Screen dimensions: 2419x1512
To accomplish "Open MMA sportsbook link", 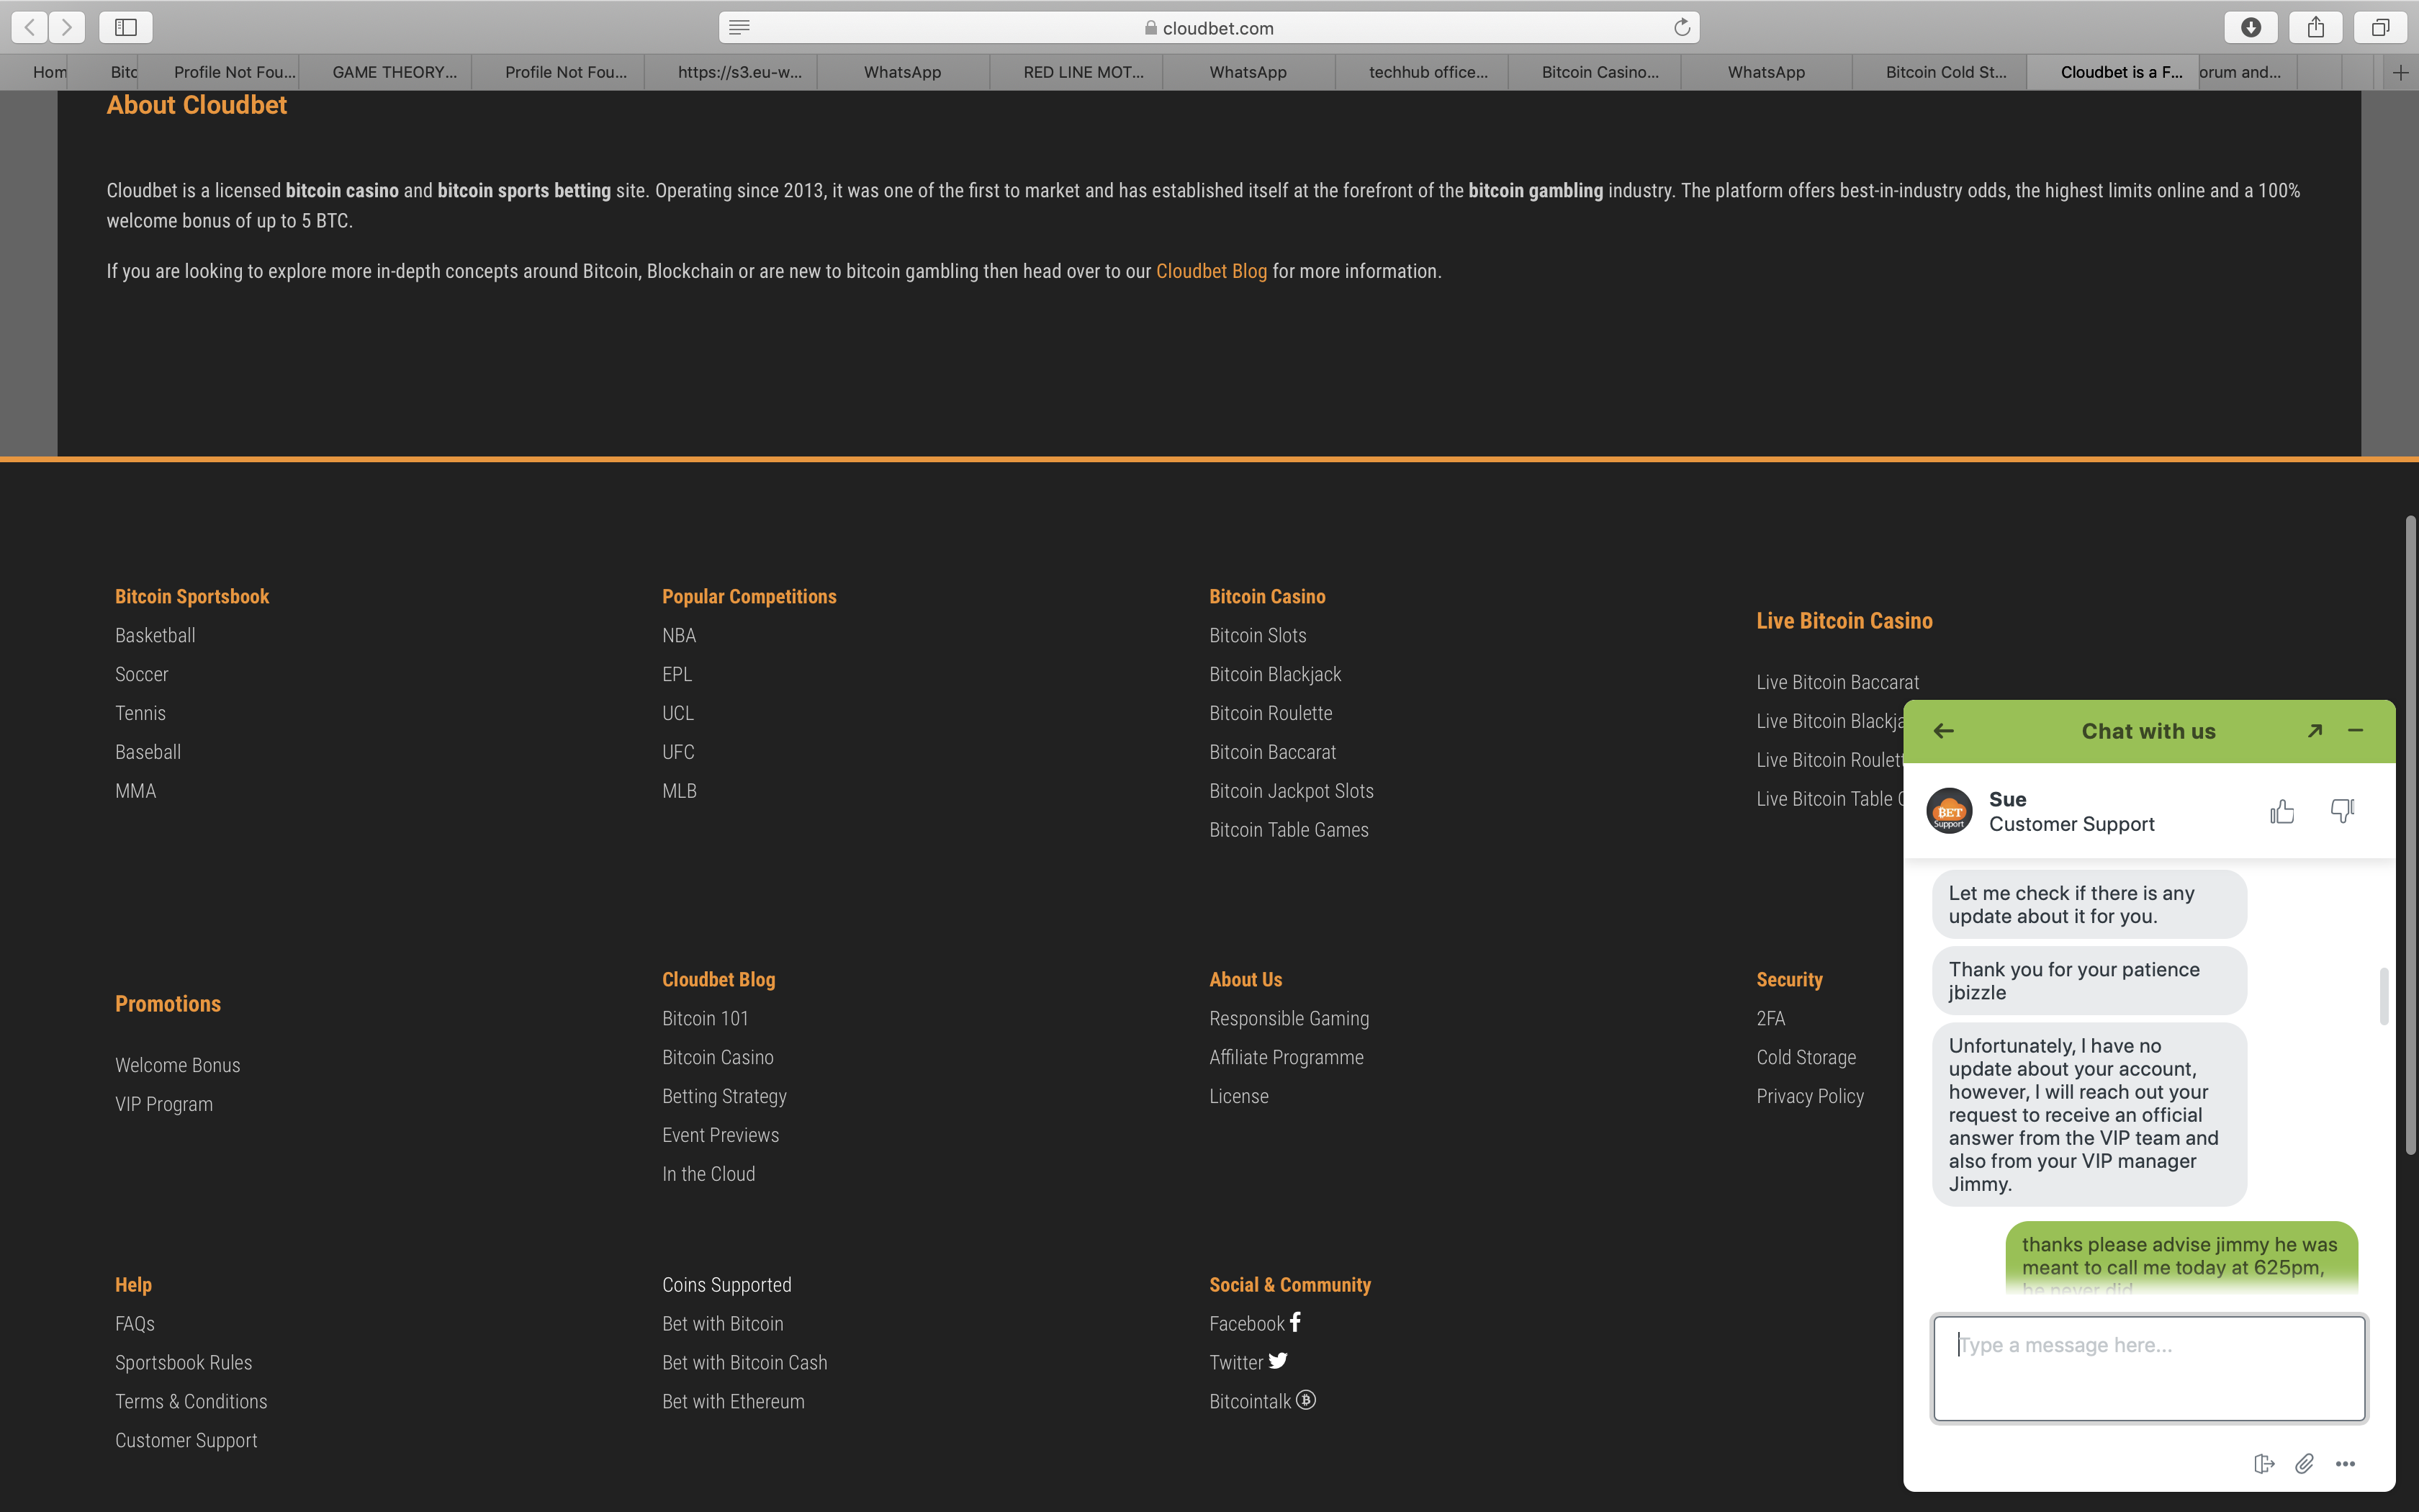I will [135, 791].
